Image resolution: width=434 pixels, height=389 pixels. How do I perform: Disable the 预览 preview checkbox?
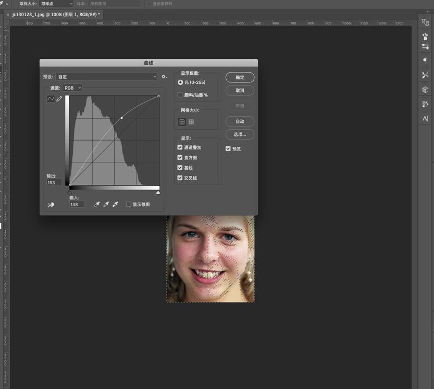pos(228,148)
